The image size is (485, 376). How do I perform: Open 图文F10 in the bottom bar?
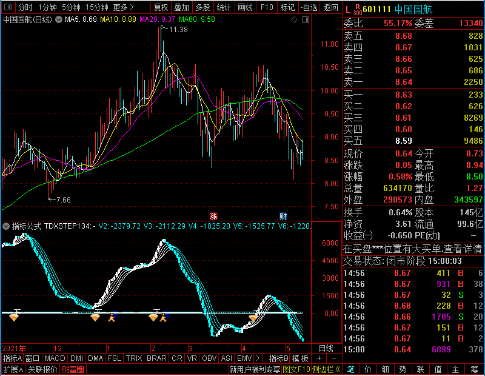coord(296,369)
